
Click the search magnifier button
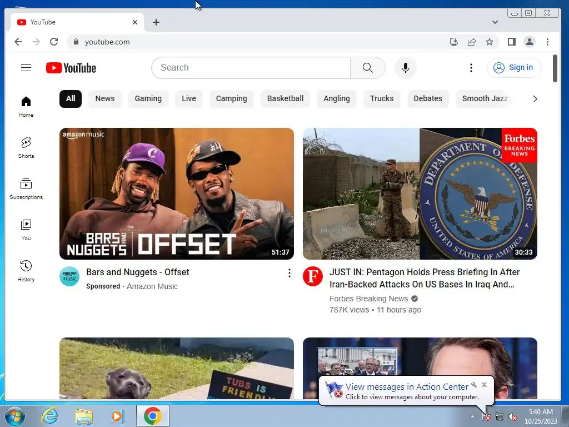[368, 67]
